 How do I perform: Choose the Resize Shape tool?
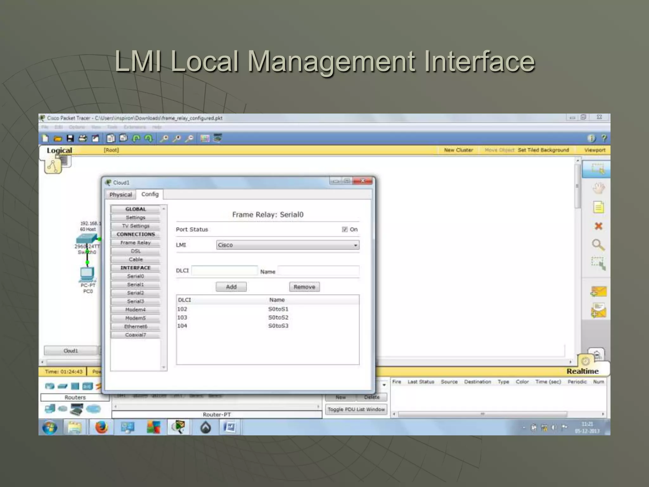point(598,263)
